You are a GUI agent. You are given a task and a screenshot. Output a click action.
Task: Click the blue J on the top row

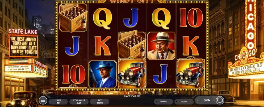pos(131,17)
